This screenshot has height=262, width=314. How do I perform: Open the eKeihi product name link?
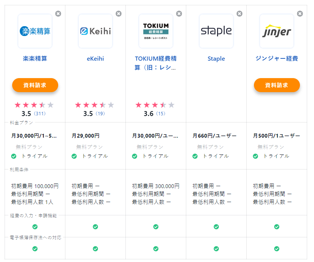click(95, 59)
